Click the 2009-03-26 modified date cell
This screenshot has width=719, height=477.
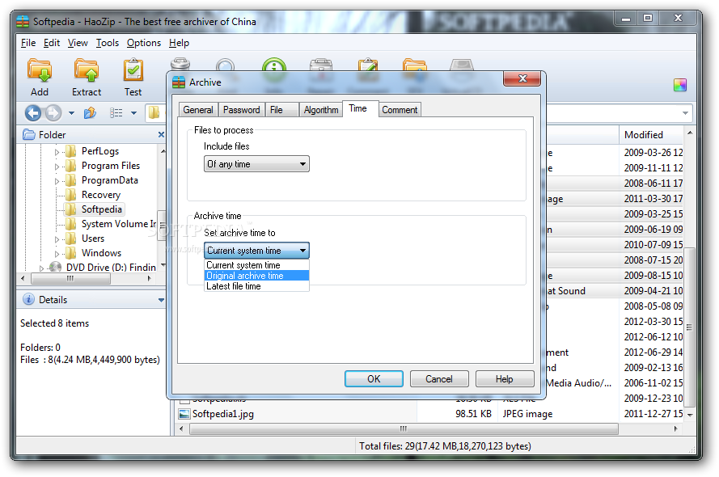pos(653,152)
